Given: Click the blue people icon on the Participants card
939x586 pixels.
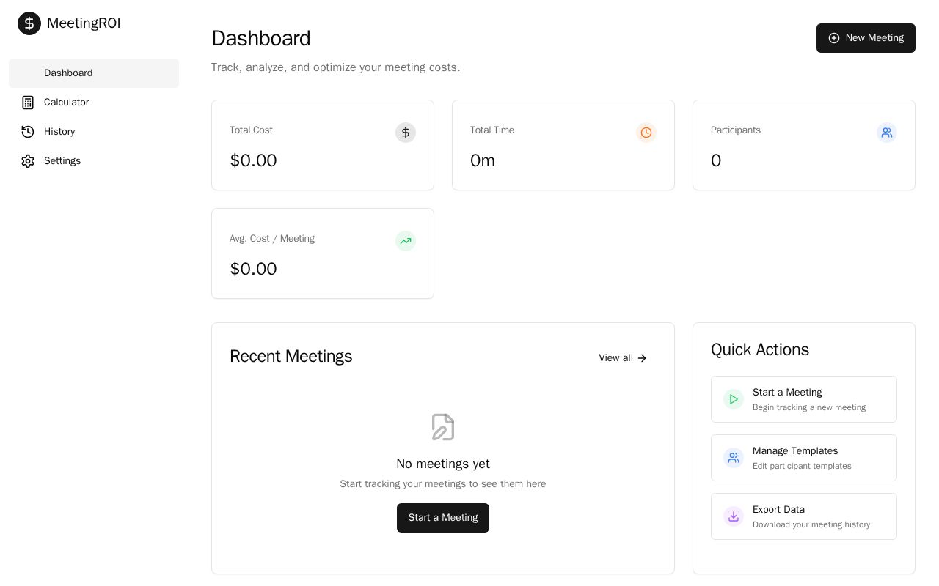Looking at the screenshot, I should tap(887, 133).
